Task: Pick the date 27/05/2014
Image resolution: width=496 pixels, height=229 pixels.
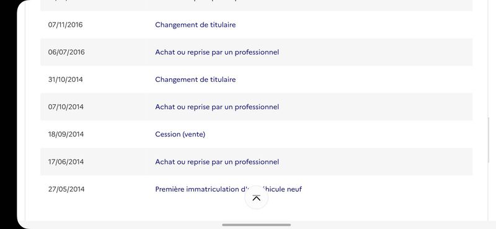Action: (66, 189)
